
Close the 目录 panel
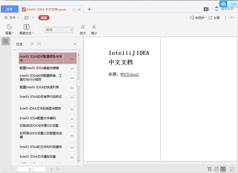click(75, 44)
